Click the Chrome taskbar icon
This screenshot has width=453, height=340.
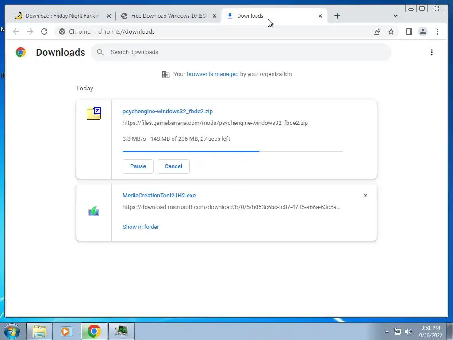click(94, 331)
